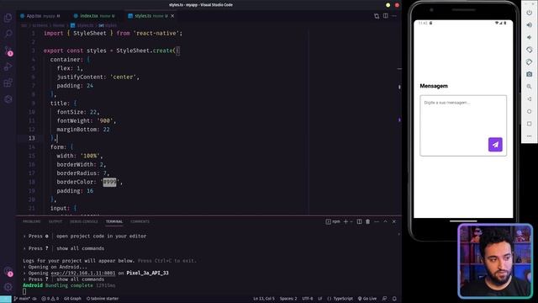Open Git Graph from status bar

[x=72, y=299]
